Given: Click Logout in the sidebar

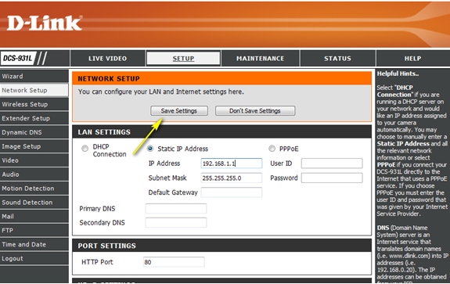Looking at the screenshot, I should tap(34, 258).
